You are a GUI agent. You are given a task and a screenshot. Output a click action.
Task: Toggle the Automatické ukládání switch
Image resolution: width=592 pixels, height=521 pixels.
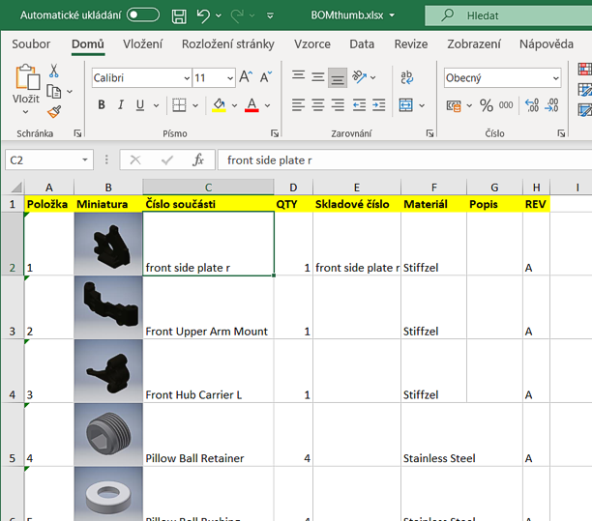click(143, 15)
